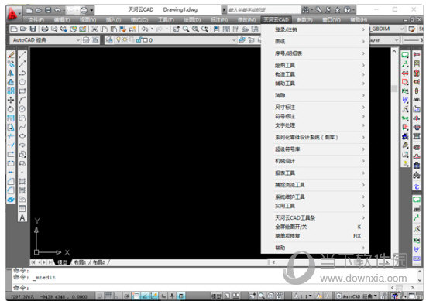Select the Arc tool in draw toolbar
426x301 pixels.
(x=22, y=100)
